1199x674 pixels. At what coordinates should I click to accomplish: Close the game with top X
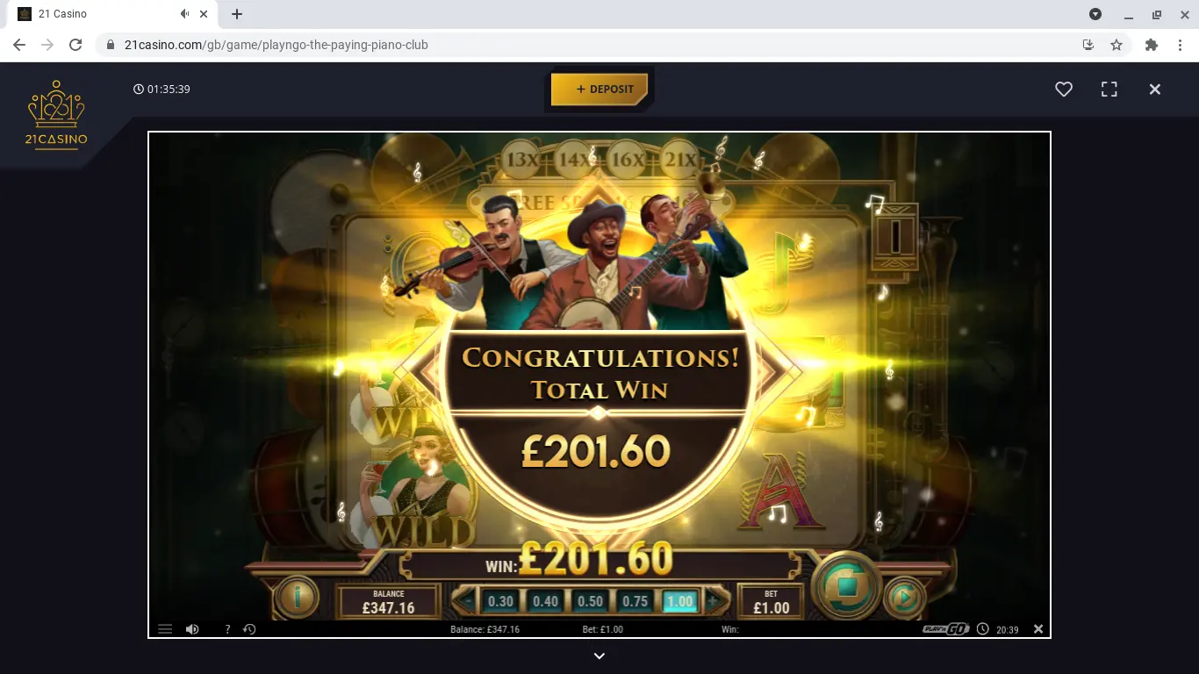1155,90
